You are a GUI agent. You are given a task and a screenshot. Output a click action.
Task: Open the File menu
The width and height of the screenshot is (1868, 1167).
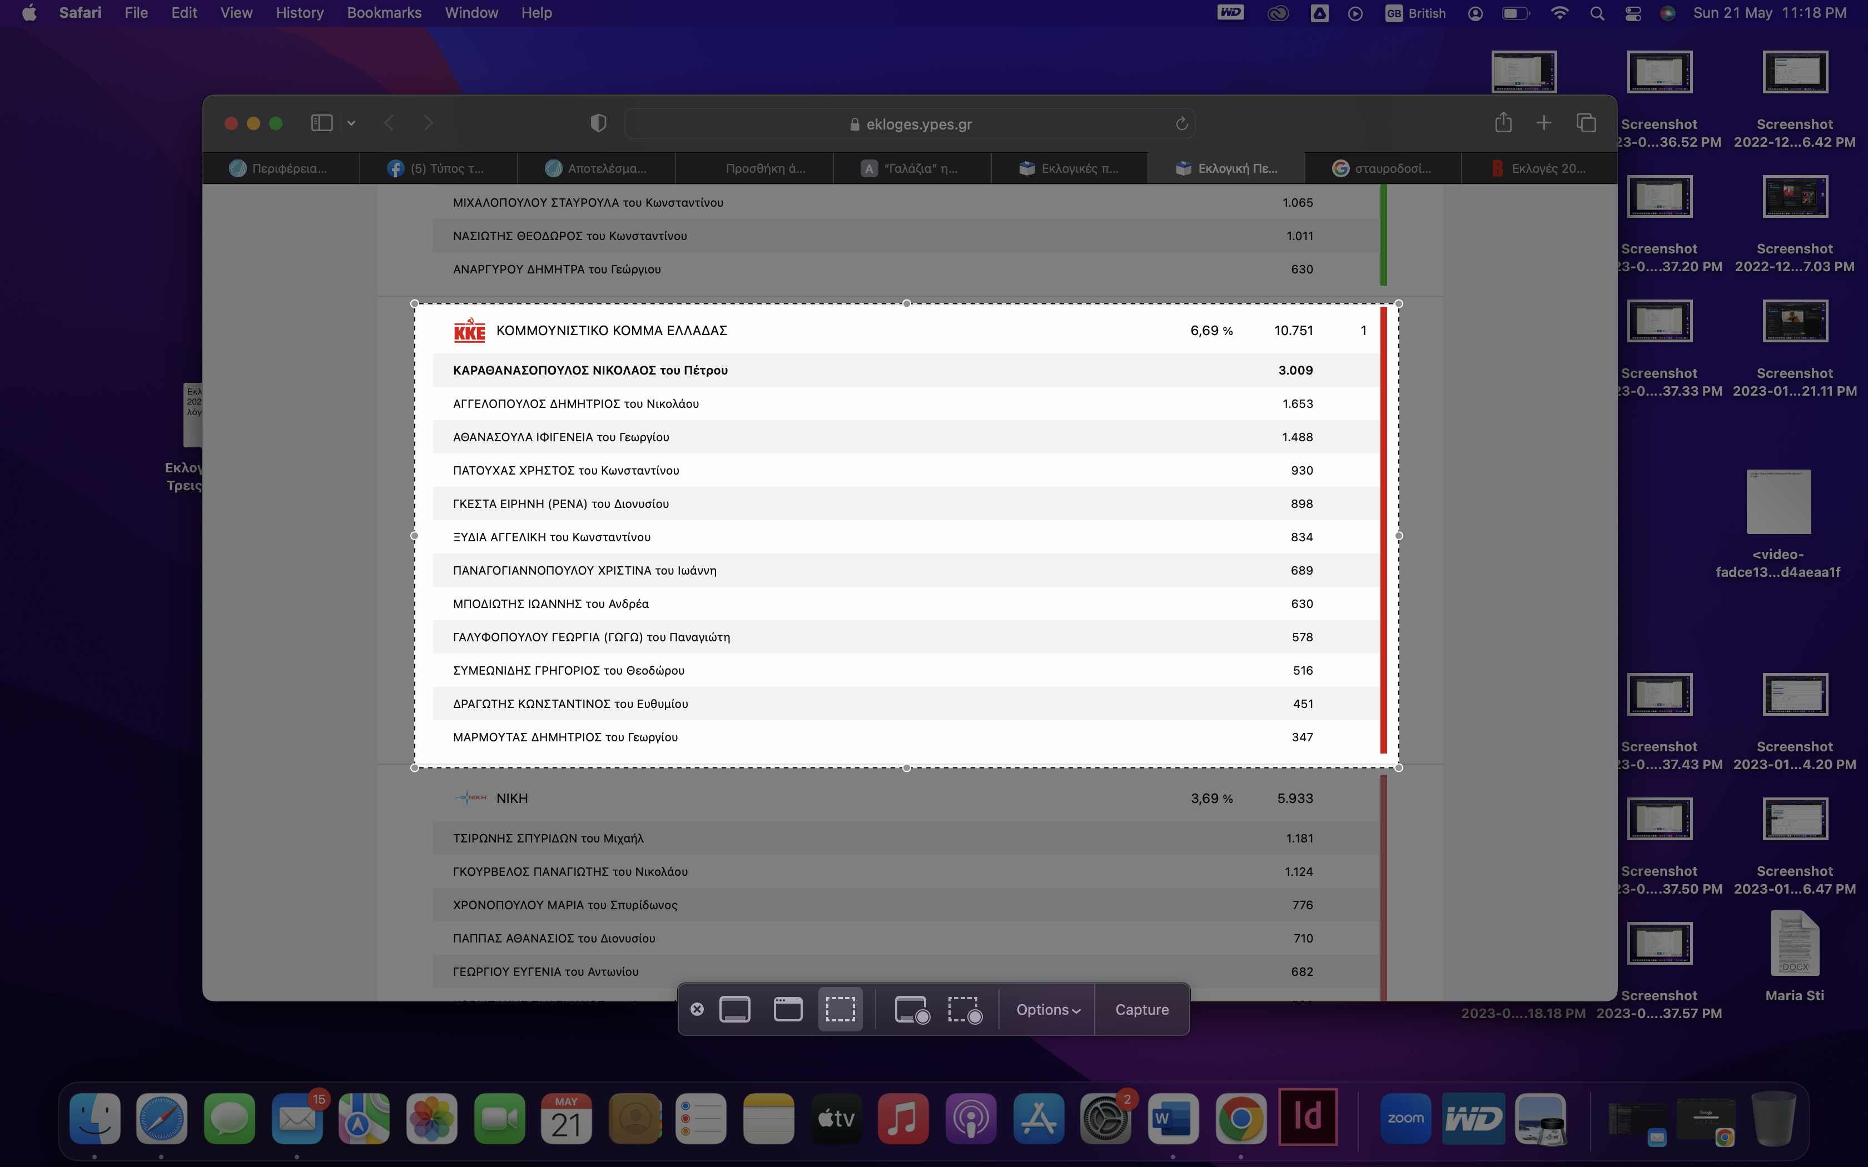coord(136,13)
